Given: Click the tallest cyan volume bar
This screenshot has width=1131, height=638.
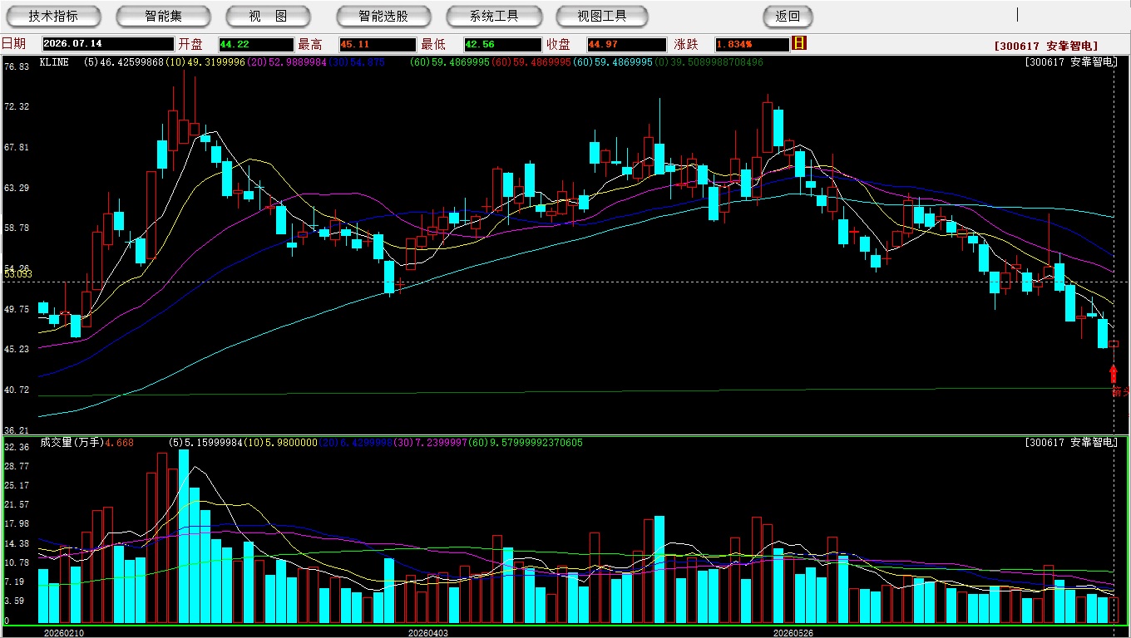Looking at the screenshot, I should click(x=184, y=537).
